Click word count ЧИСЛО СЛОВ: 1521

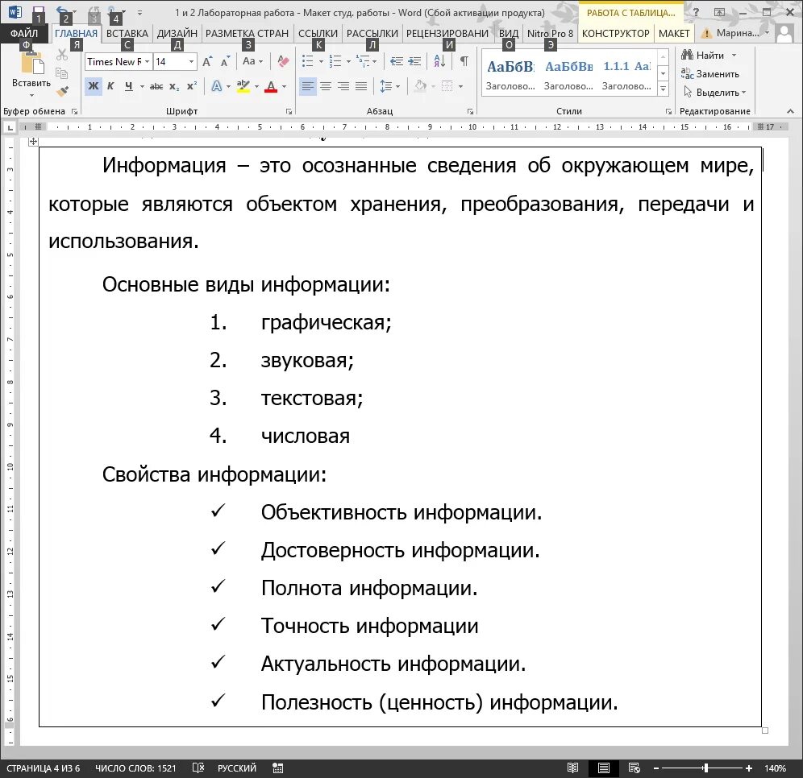tap(135, 768)
